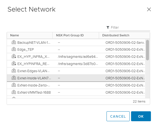The width and height of the screenshot is (157, 127).
Task: Click the Exnet-Inside-VLAN7 network icon
Action: [x=14, y=78]
